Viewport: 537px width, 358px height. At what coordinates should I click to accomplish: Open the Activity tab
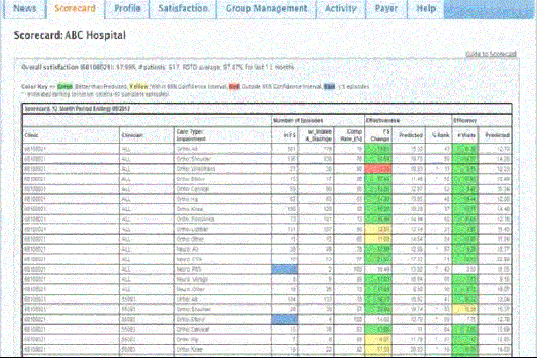point(341,9)
